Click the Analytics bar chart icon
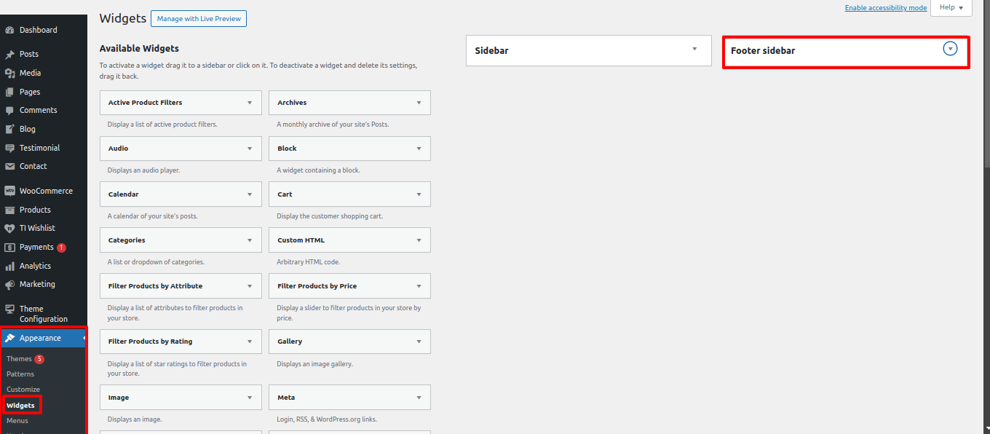Screen dimensions: 990x434 (9, 267)
